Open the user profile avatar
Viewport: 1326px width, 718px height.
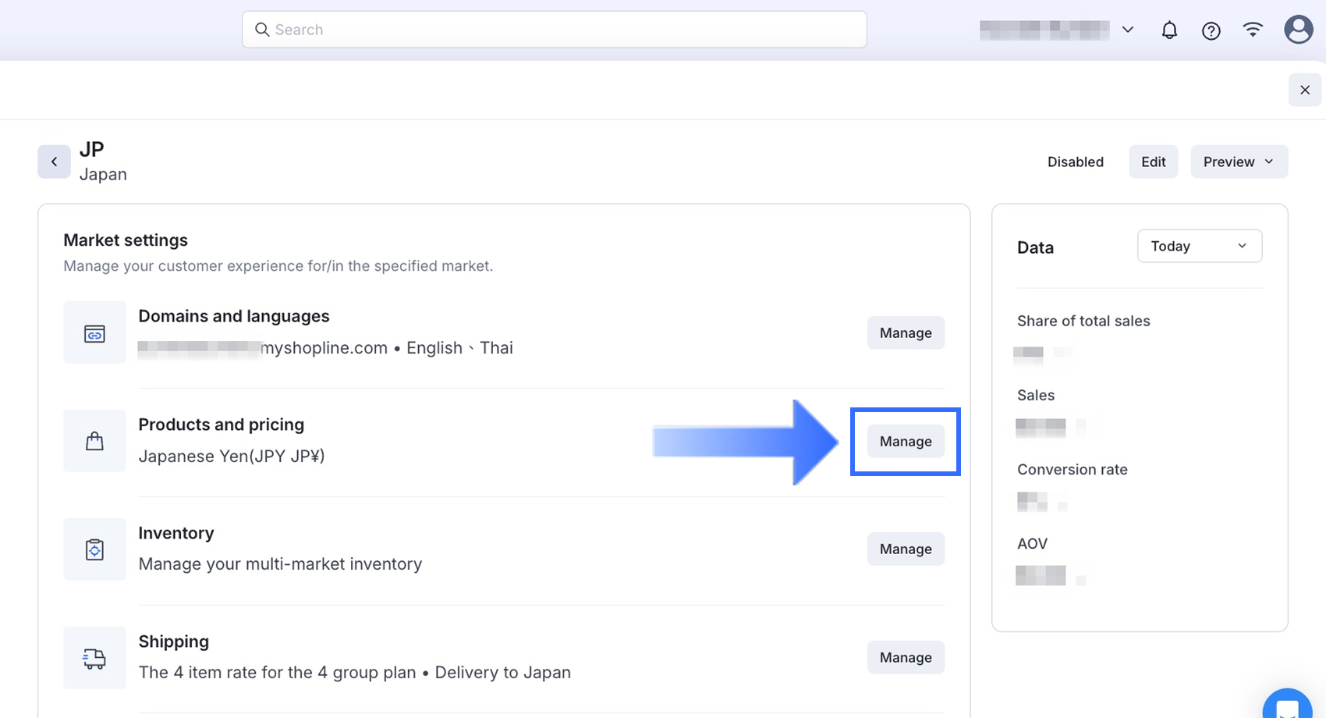point(1298,30)
